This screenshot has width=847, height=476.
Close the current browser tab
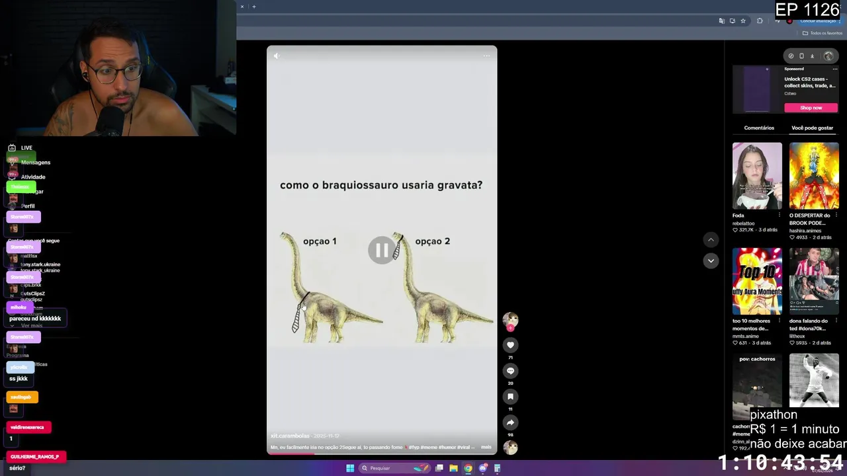(242, 7)
